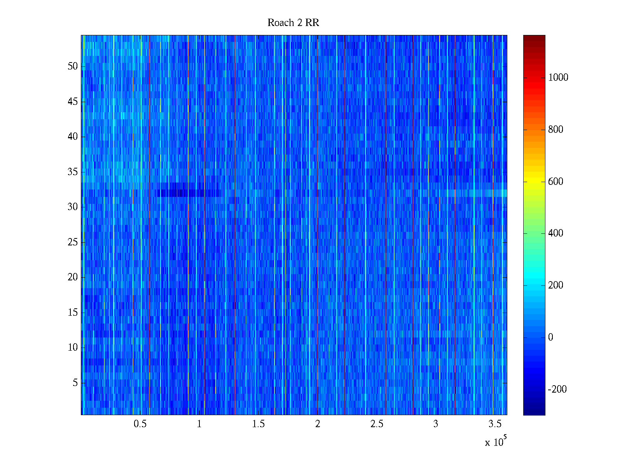Click the y-axis tick label '20'
This screenshot has width=622, height=466.
point(73,277)
